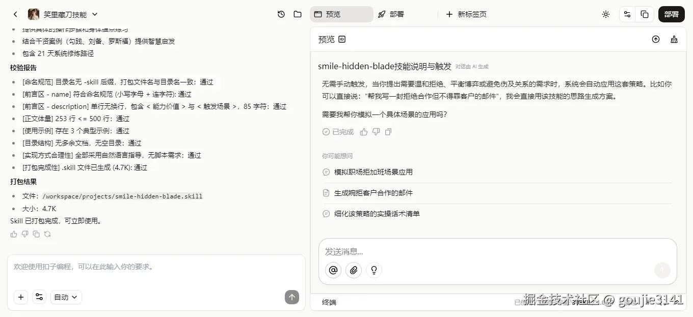Click the copy icon on the completed reply
This screenshot has height=317, width=693.
pos(388,131)
